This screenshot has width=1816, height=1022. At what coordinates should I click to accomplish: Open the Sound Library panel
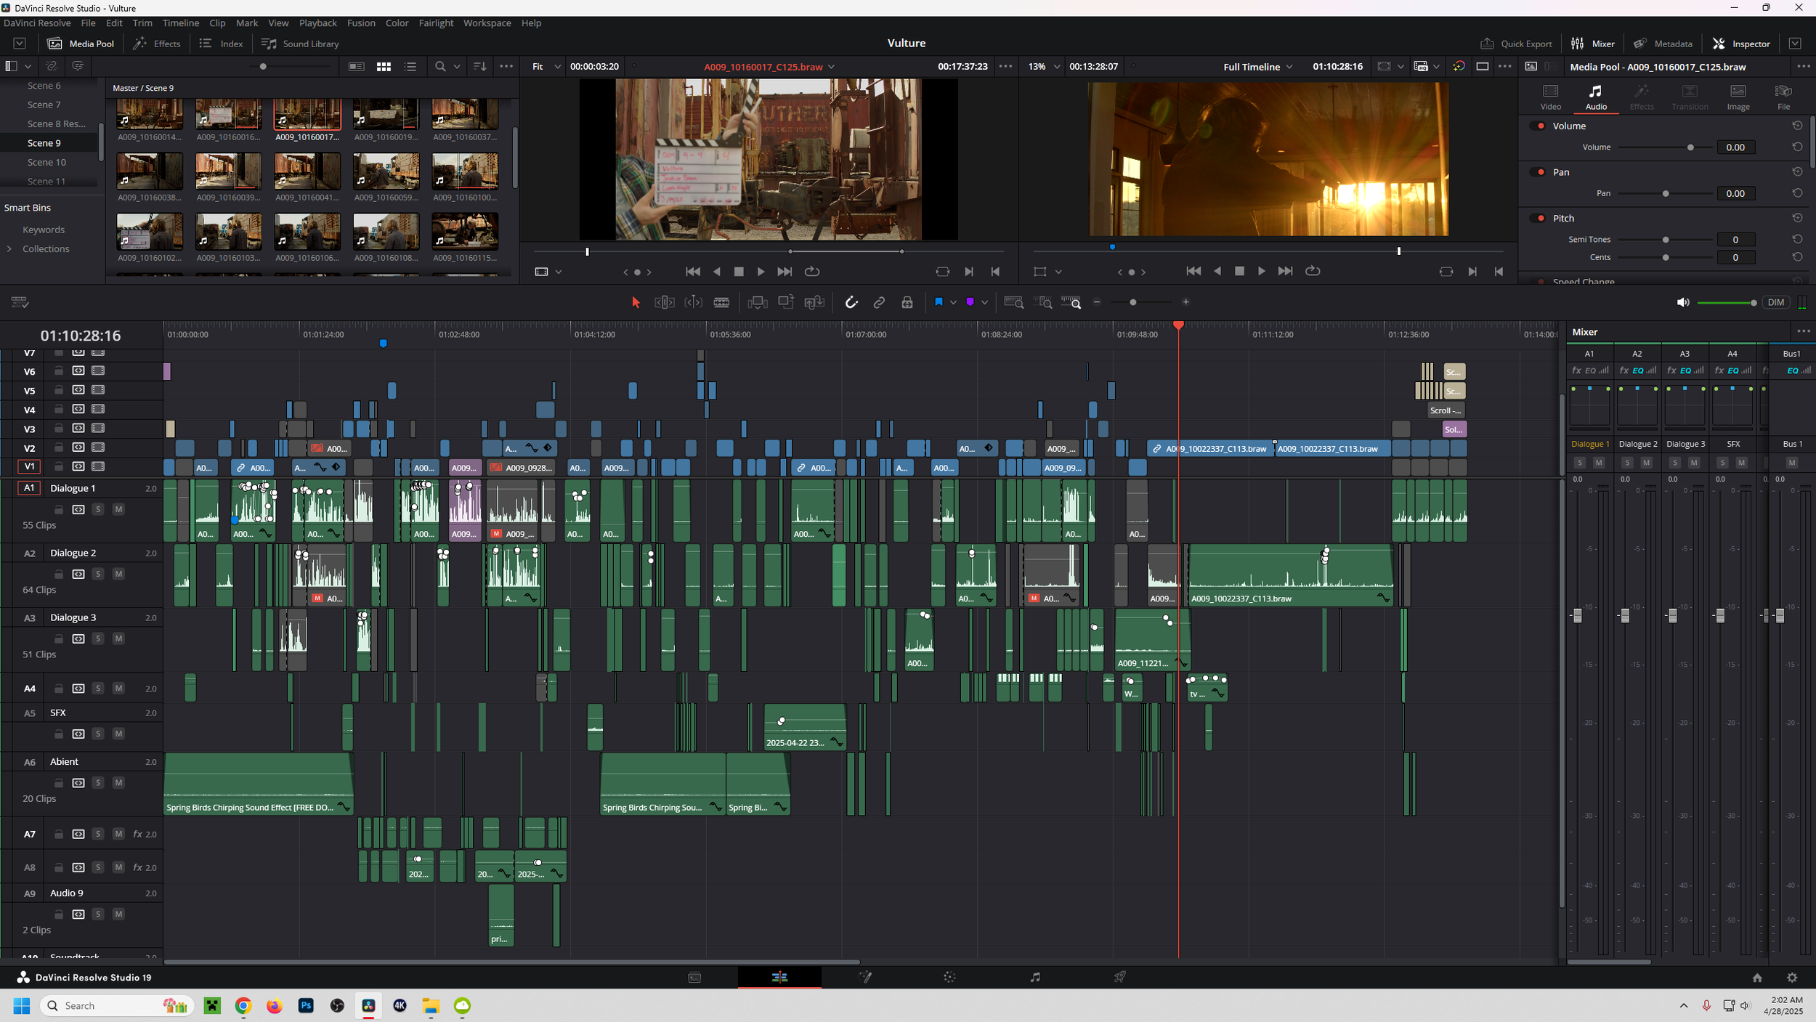(x=300, y=44)
